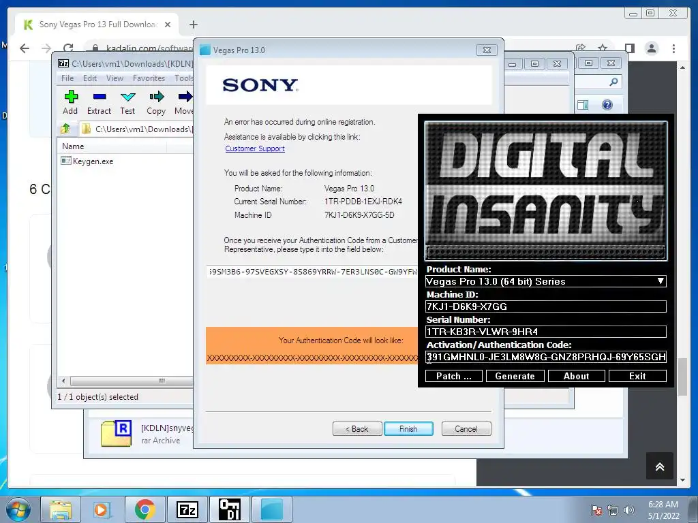The height and width of the screenshot is (523, 698).
Task: Click Copy icon in 7-Zip toolbar
Action: coord(156,102)
